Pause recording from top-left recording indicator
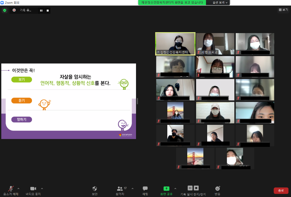Screen dimensions: 291x197 (x=41, y=10)
